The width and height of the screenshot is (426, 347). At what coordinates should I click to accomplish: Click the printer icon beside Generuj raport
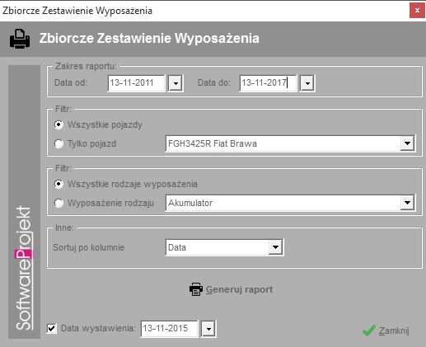click(196, 289)
